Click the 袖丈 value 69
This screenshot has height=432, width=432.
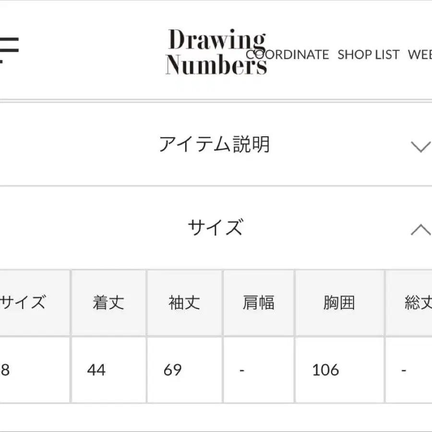172,370
